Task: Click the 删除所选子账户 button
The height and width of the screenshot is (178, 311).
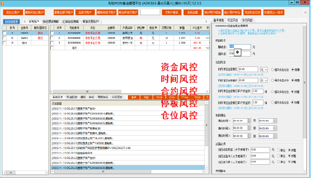Action: click(107, 12)
